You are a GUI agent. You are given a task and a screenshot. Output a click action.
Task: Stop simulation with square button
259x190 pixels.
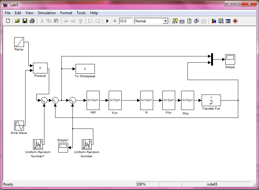click(115, 21)
